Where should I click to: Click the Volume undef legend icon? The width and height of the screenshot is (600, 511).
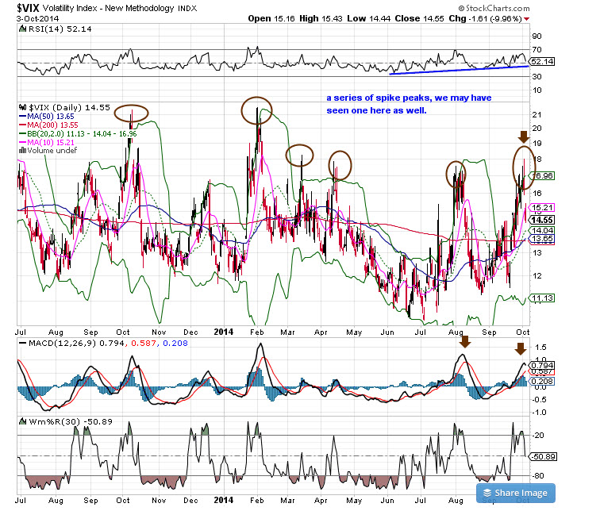[21, 149]
